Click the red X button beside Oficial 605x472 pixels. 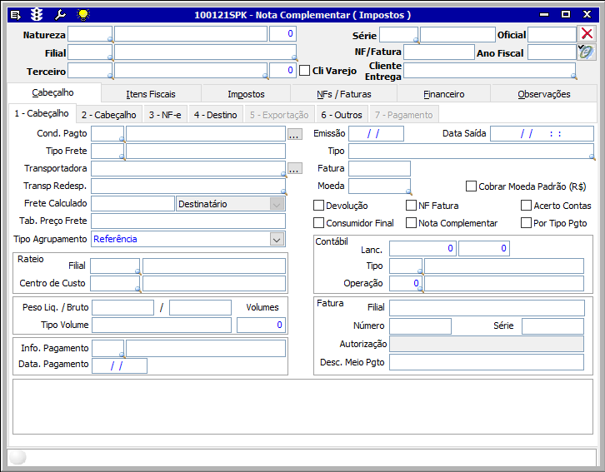(587, 33)
